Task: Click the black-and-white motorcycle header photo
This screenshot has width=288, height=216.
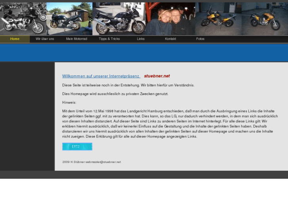Action: pos(23,19)
